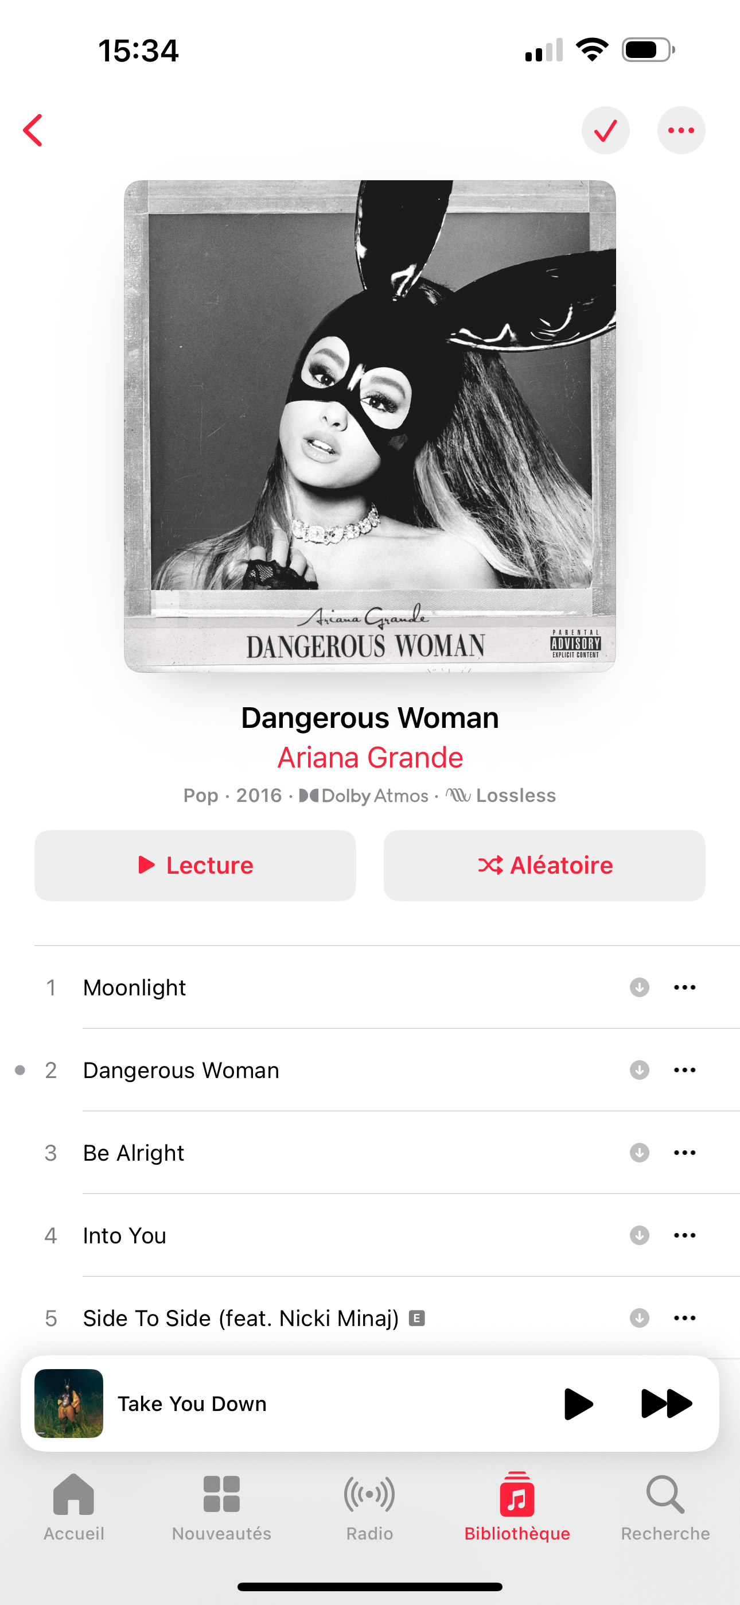
Task: Download the Dangerous Woman track
Action: point(639,1071)
